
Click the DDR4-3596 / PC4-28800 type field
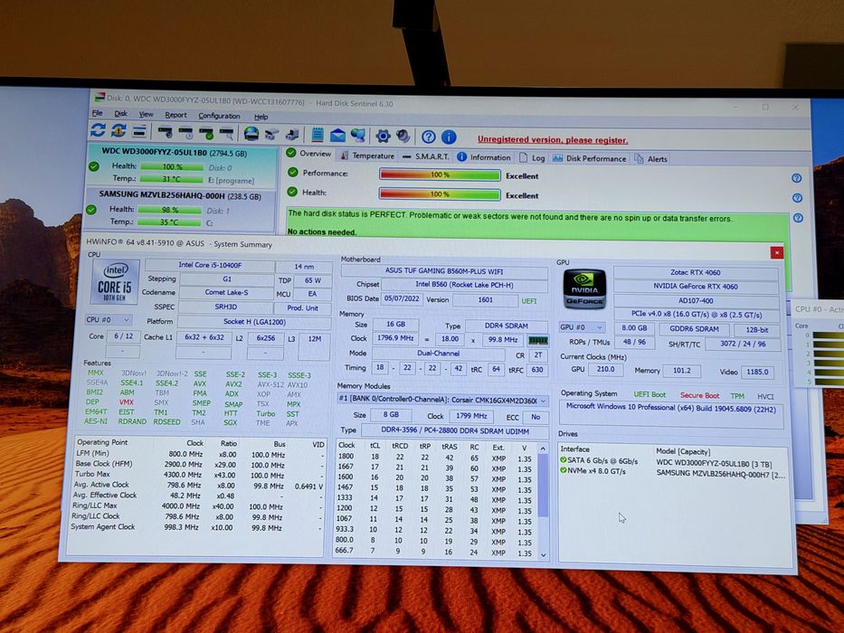pyautogui.click(x=454, y=431)
